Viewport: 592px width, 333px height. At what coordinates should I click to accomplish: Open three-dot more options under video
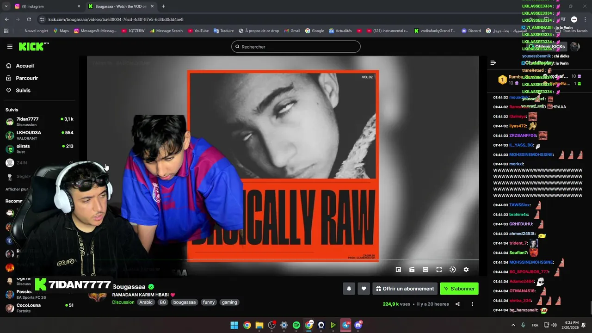tap(472, 304)
